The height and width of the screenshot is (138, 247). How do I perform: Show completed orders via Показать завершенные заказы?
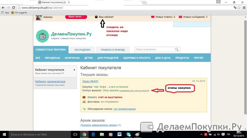(x=99, y=125)
